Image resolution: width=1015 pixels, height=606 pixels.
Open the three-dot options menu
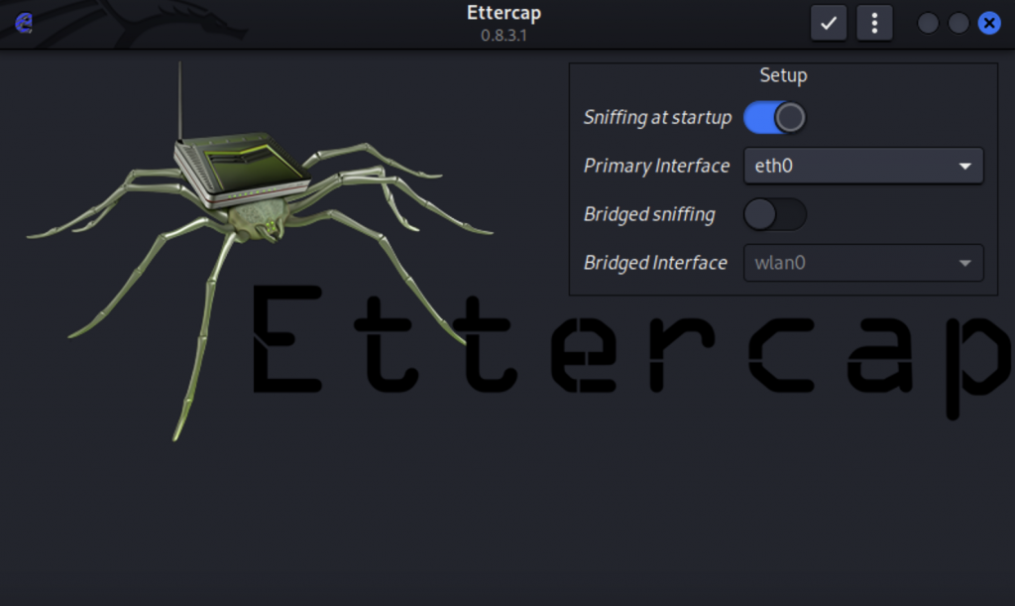[874, 24]
